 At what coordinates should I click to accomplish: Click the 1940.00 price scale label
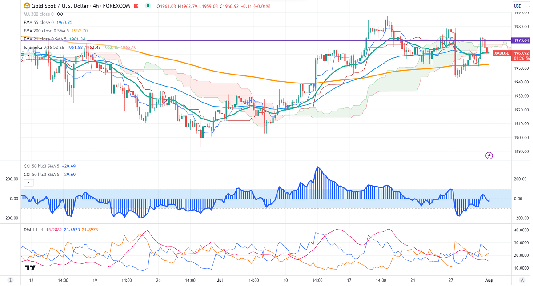[521, 82]
